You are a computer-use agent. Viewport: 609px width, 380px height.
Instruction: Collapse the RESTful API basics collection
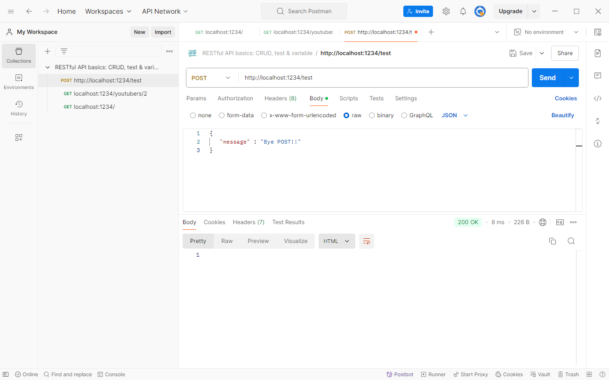tap(48, 67)
